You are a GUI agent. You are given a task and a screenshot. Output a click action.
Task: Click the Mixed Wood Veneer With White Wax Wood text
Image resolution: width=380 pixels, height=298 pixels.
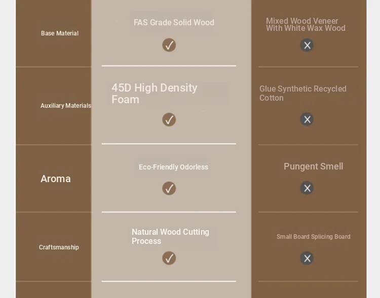click(306, 24)
